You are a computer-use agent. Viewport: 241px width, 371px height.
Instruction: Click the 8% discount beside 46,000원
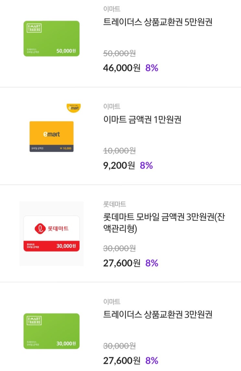click(152, 68)
